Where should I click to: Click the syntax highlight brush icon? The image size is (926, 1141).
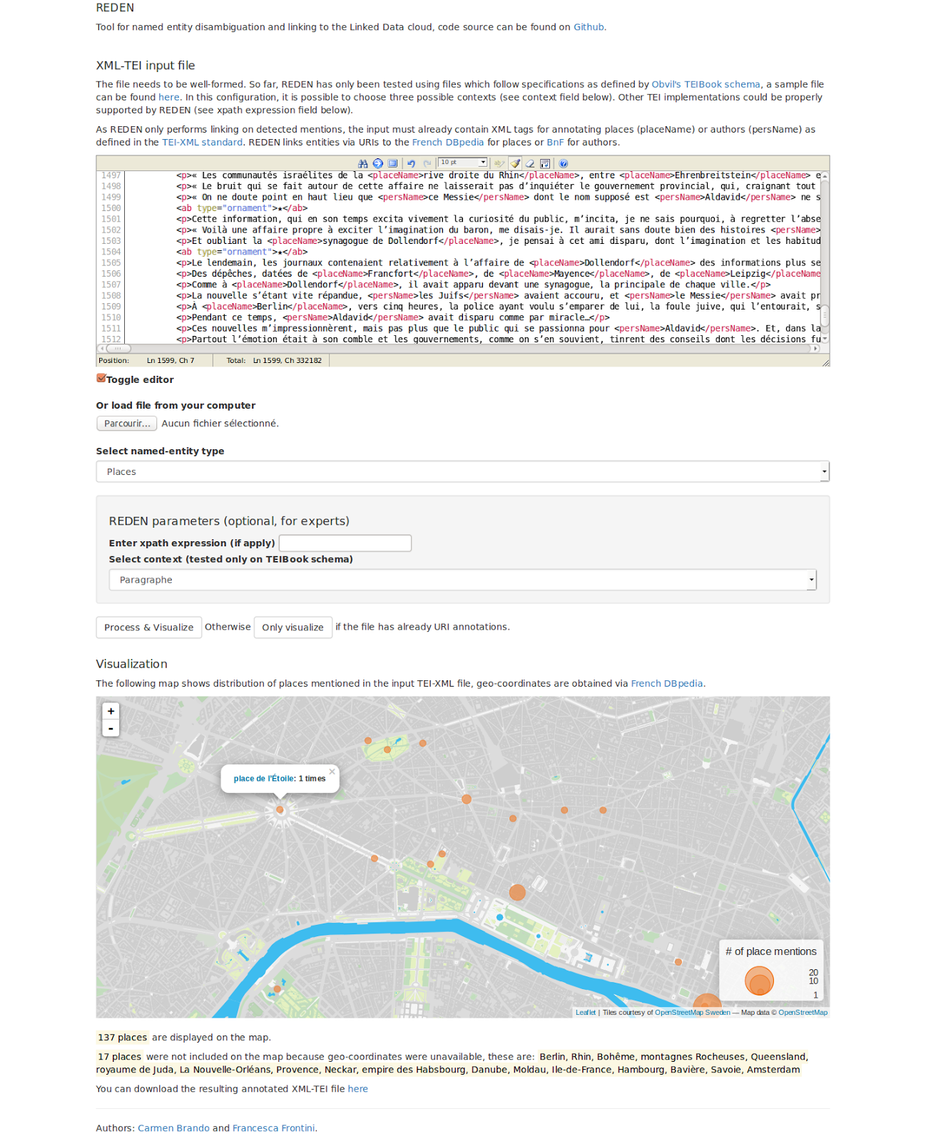pos(515,163)
